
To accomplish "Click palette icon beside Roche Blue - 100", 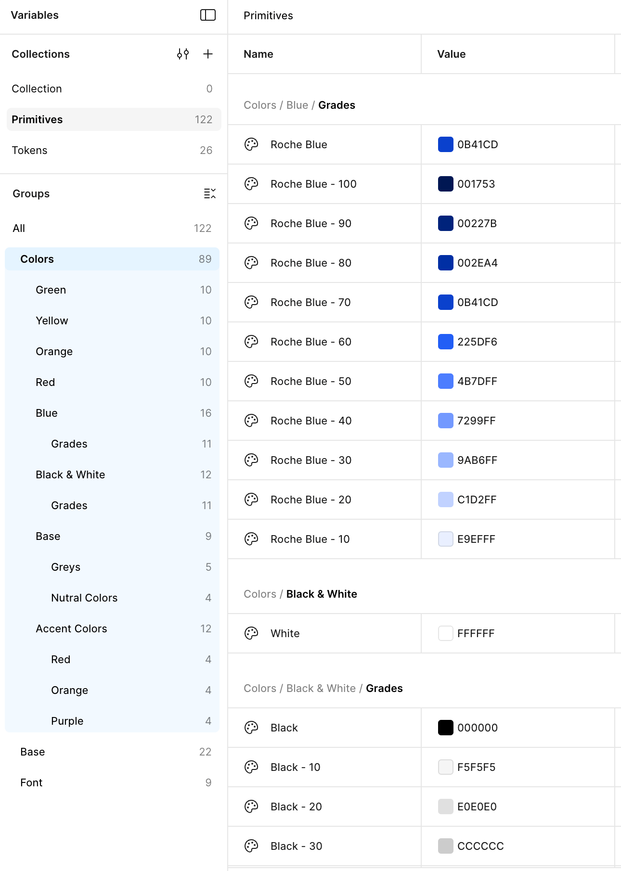I will [251, 184].
